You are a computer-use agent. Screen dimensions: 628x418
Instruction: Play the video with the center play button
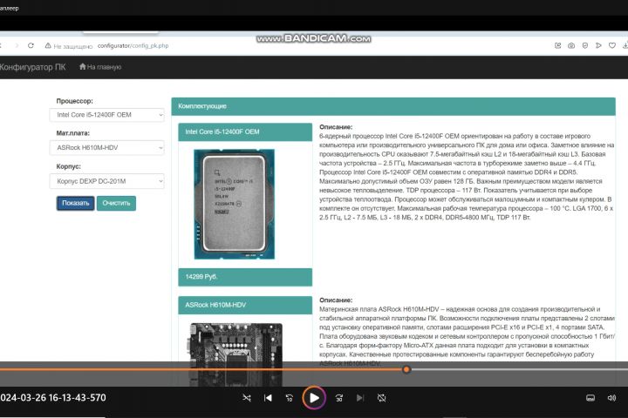point(314,398)
